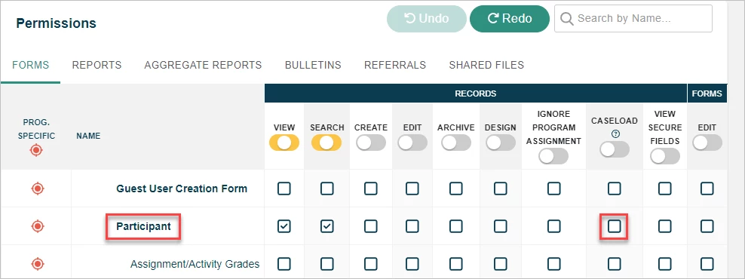Check Caseload for Assignment/Activity Grades
The height and width of the screenshot is (279, 745).
click(x=615, y=264)
